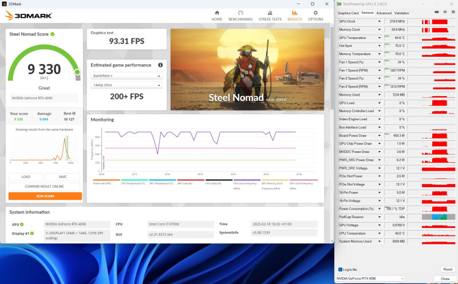This screenshot has height=284, width=458.
Task: Click the NVIDIA GeForce RTX 4090 label under score gauge
Action: pyautogui.click(x=44, y=98)
